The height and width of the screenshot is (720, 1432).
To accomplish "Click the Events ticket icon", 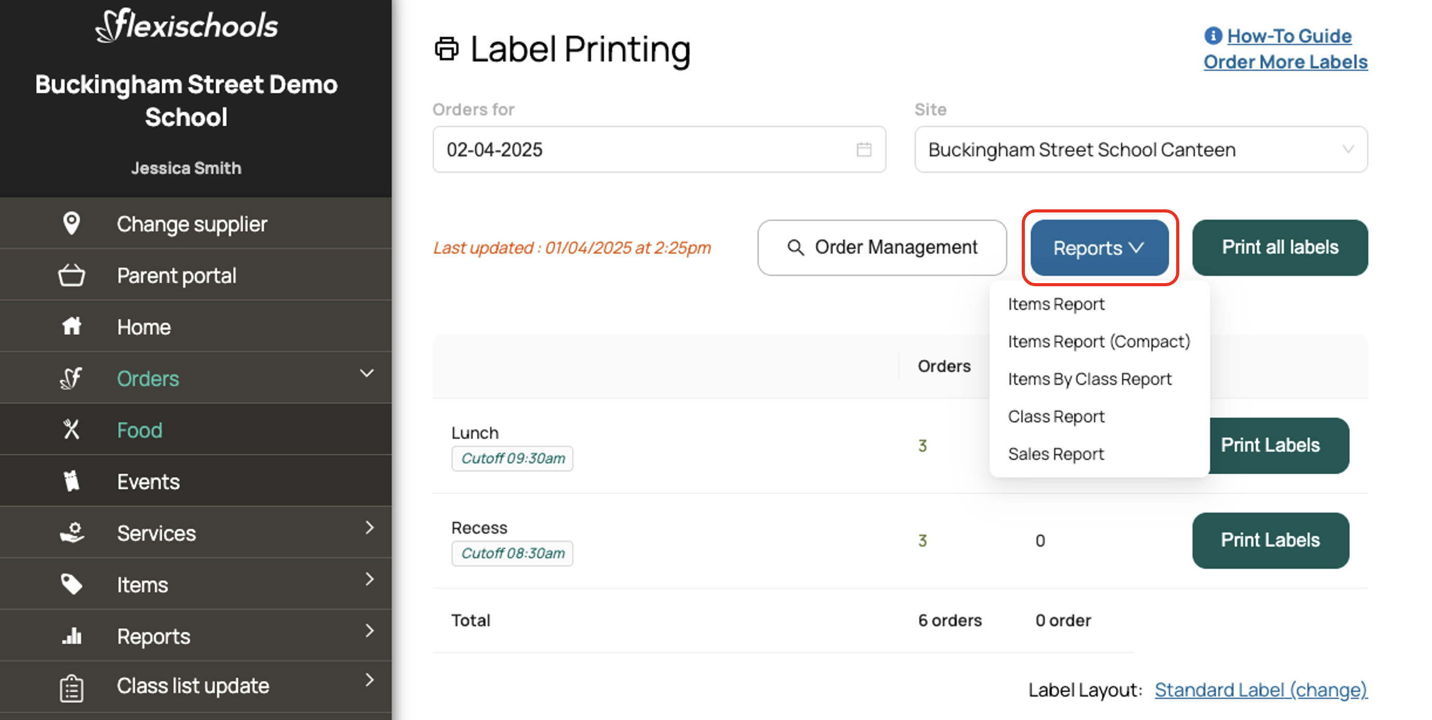I will 71,481.
